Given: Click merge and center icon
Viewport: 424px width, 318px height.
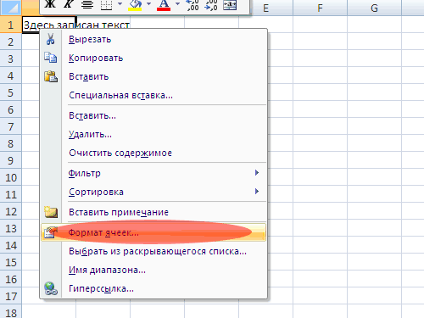Looking at the screenshot, I should click(x=230, y=5).
